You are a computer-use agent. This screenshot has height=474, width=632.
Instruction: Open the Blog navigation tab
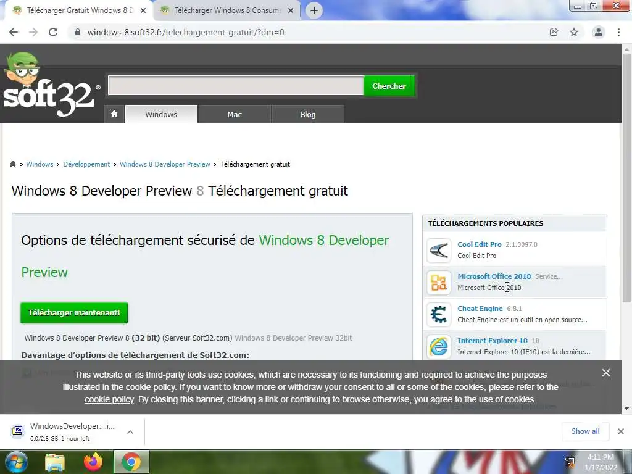pos(308,114)
